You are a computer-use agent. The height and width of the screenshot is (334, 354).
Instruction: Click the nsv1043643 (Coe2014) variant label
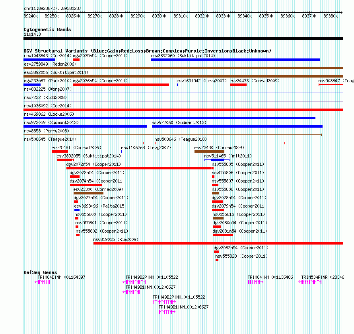coord(48,56)
